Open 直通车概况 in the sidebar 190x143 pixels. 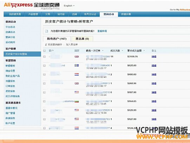[x=12, y=108]
